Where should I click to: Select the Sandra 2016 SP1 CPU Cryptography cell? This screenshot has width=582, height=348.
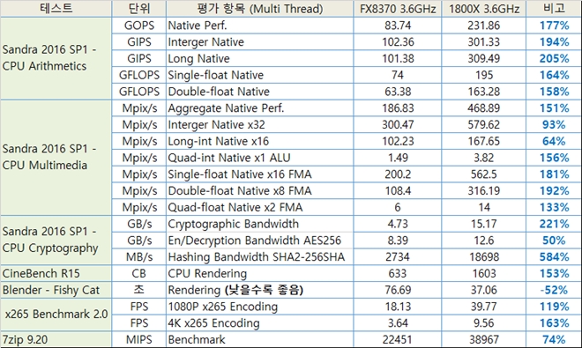click(x=56, y=240)
